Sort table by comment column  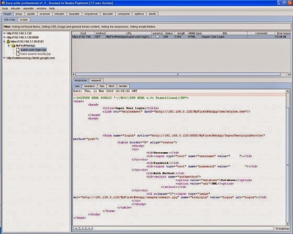(x=261, y=33)
